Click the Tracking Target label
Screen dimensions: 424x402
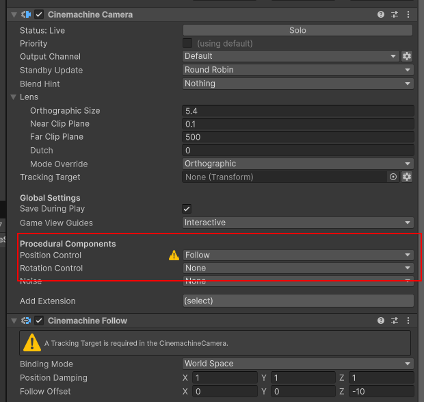click(x=50, y=177)
